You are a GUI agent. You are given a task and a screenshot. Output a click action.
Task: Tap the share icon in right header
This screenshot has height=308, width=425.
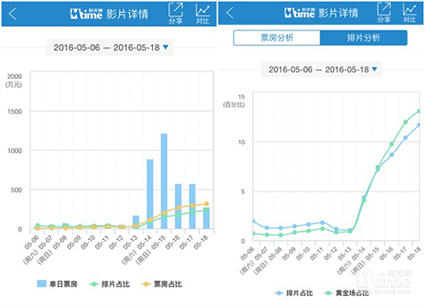click(384, 13)
